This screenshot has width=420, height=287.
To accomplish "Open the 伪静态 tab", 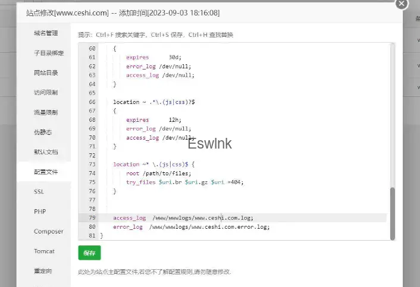I will (x=43, y=132).
